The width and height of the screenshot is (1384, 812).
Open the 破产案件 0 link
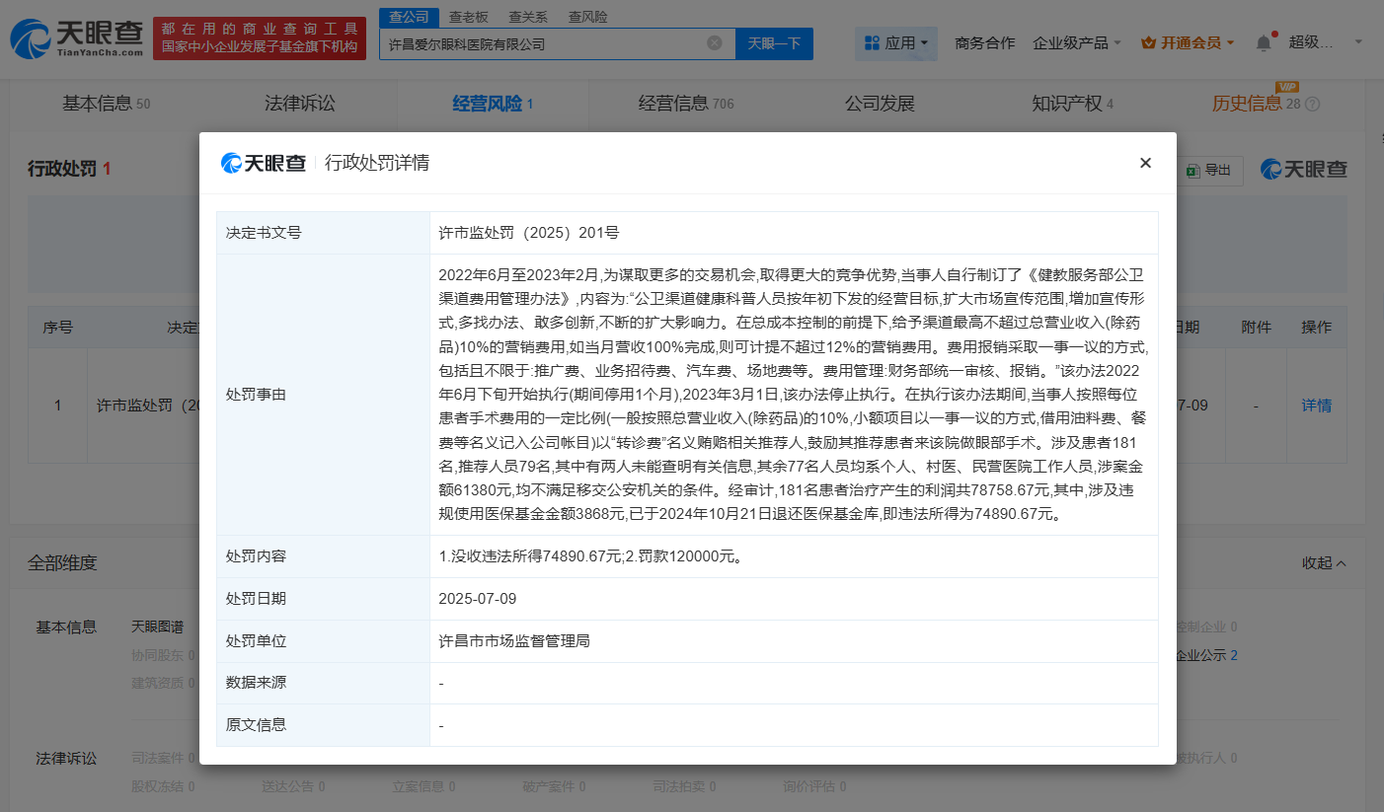[554, 786]
